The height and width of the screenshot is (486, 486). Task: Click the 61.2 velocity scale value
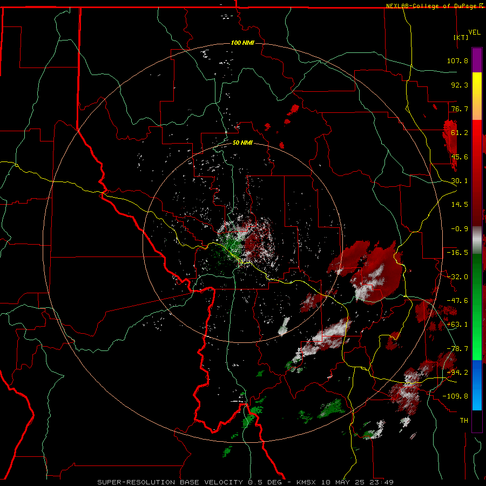coord(460,133)
